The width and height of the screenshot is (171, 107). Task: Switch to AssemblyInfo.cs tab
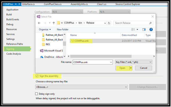tap(79, 4)
